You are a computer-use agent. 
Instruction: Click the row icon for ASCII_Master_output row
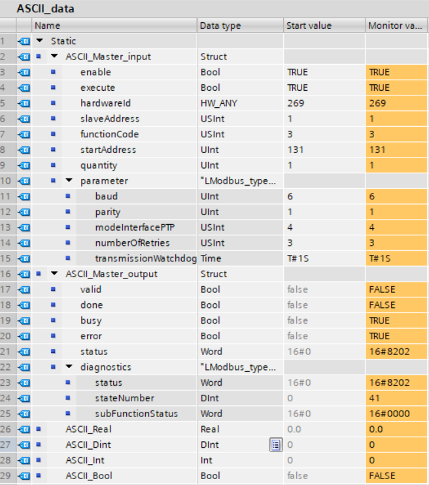tap(24, 274)
